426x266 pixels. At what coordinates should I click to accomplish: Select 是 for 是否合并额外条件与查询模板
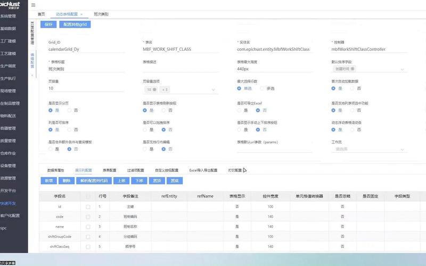[51, 149]
